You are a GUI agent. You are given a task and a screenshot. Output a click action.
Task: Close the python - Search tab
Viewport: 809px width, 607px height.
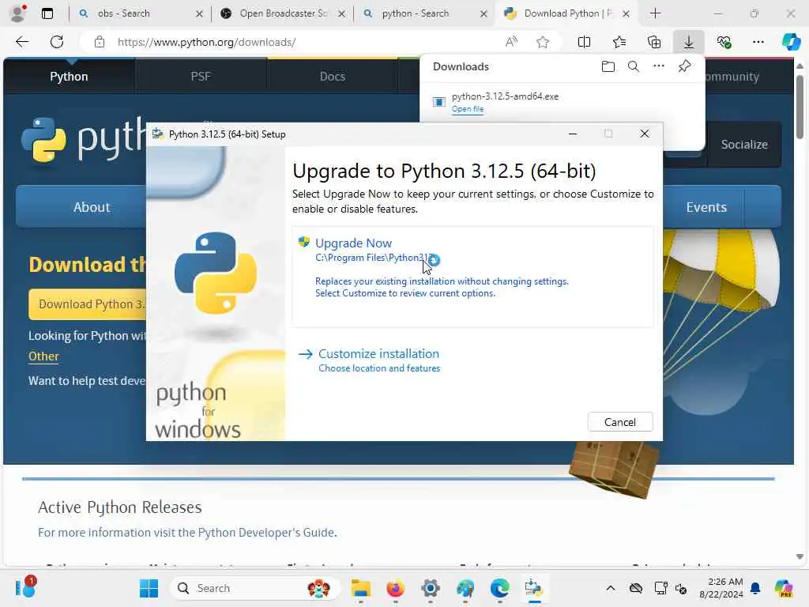pos(484,14)
